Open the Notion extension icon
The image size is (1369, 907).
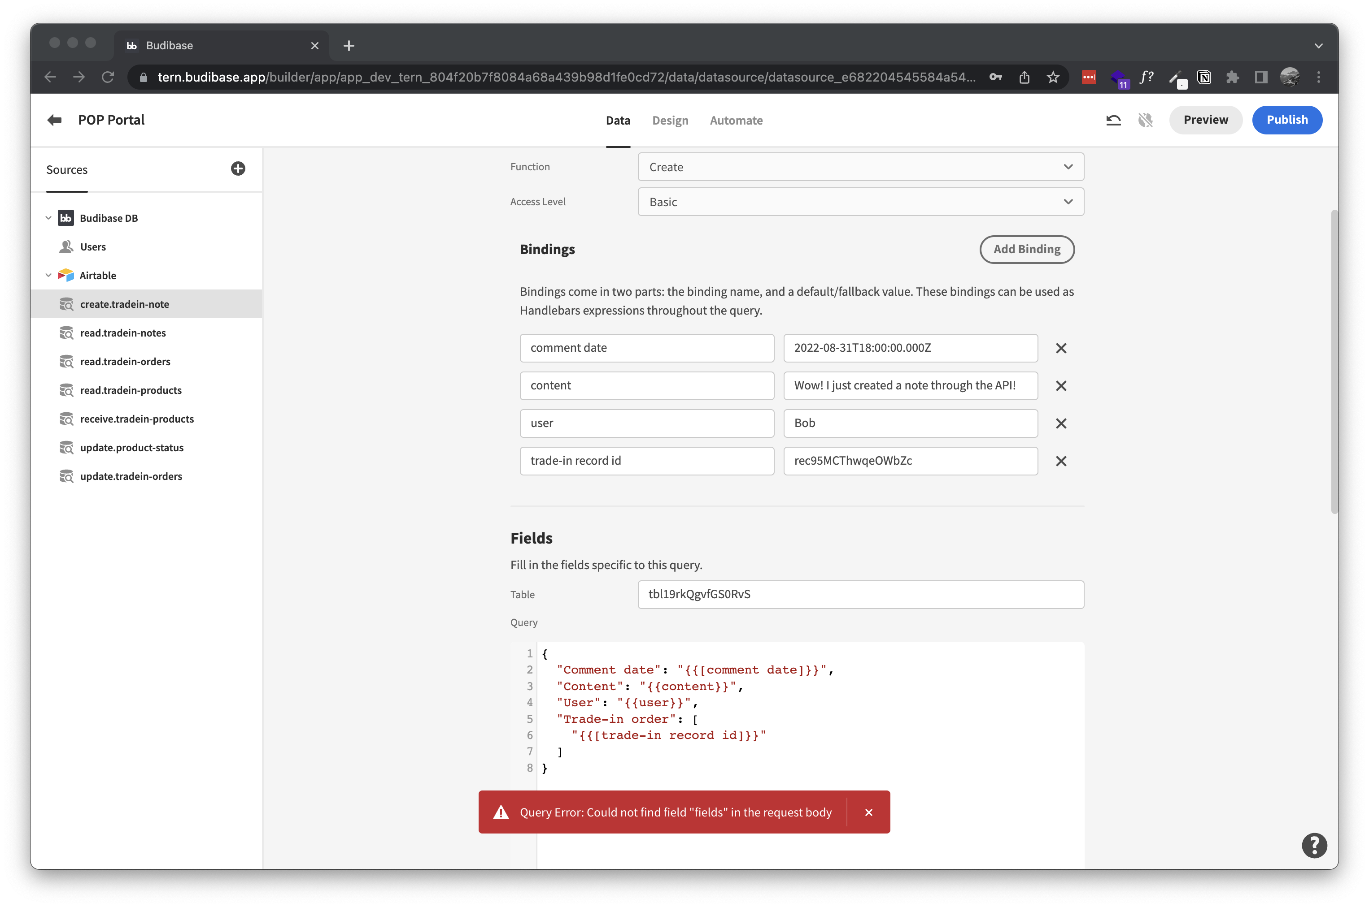click(1204, 77)
